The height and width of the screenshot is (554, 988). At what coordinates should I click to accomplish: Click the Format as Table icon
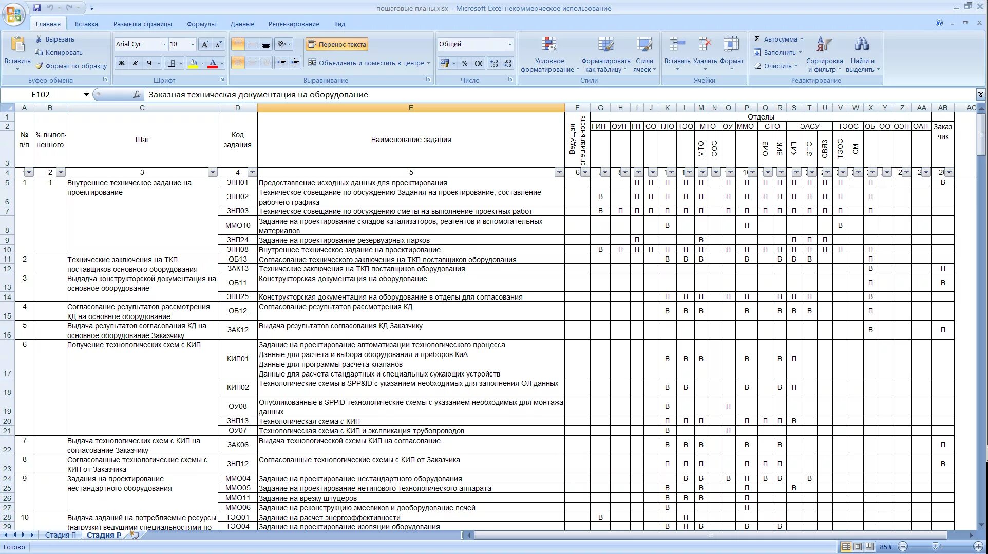coord(605,45)
